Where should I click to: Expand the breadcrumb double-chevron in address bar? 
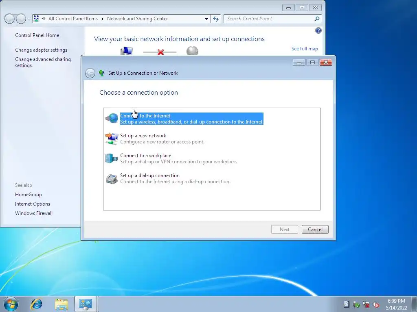[44, 19]
